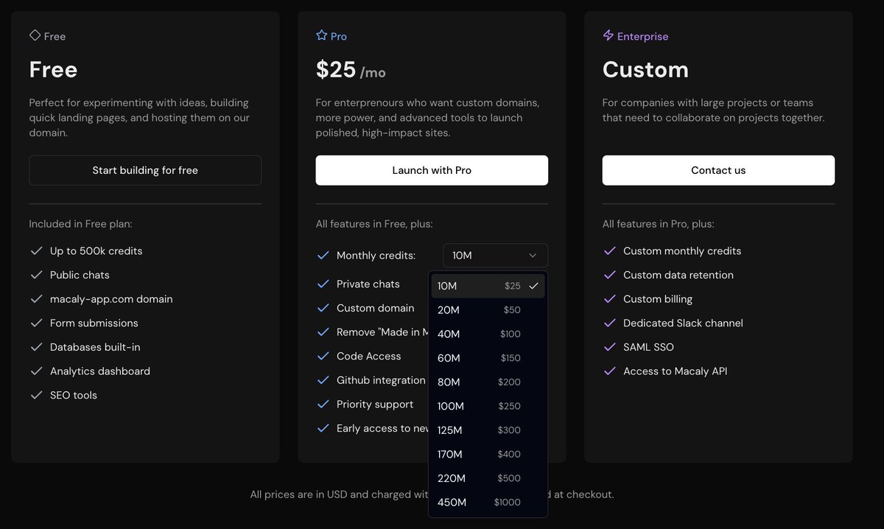
Task: Pick the 450M credits $1000 option
Action: click(488, 502)
